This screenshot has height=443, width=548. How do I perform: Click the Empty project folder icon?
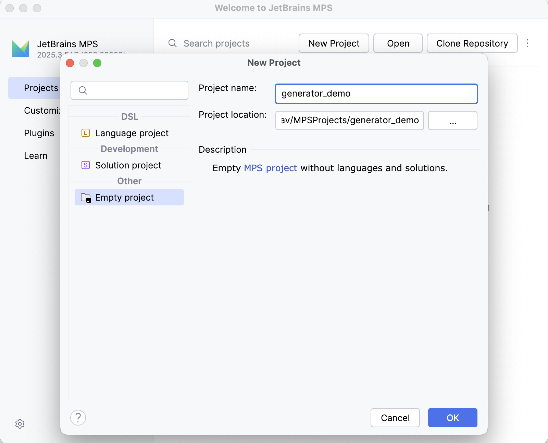[x=86, y=198]
